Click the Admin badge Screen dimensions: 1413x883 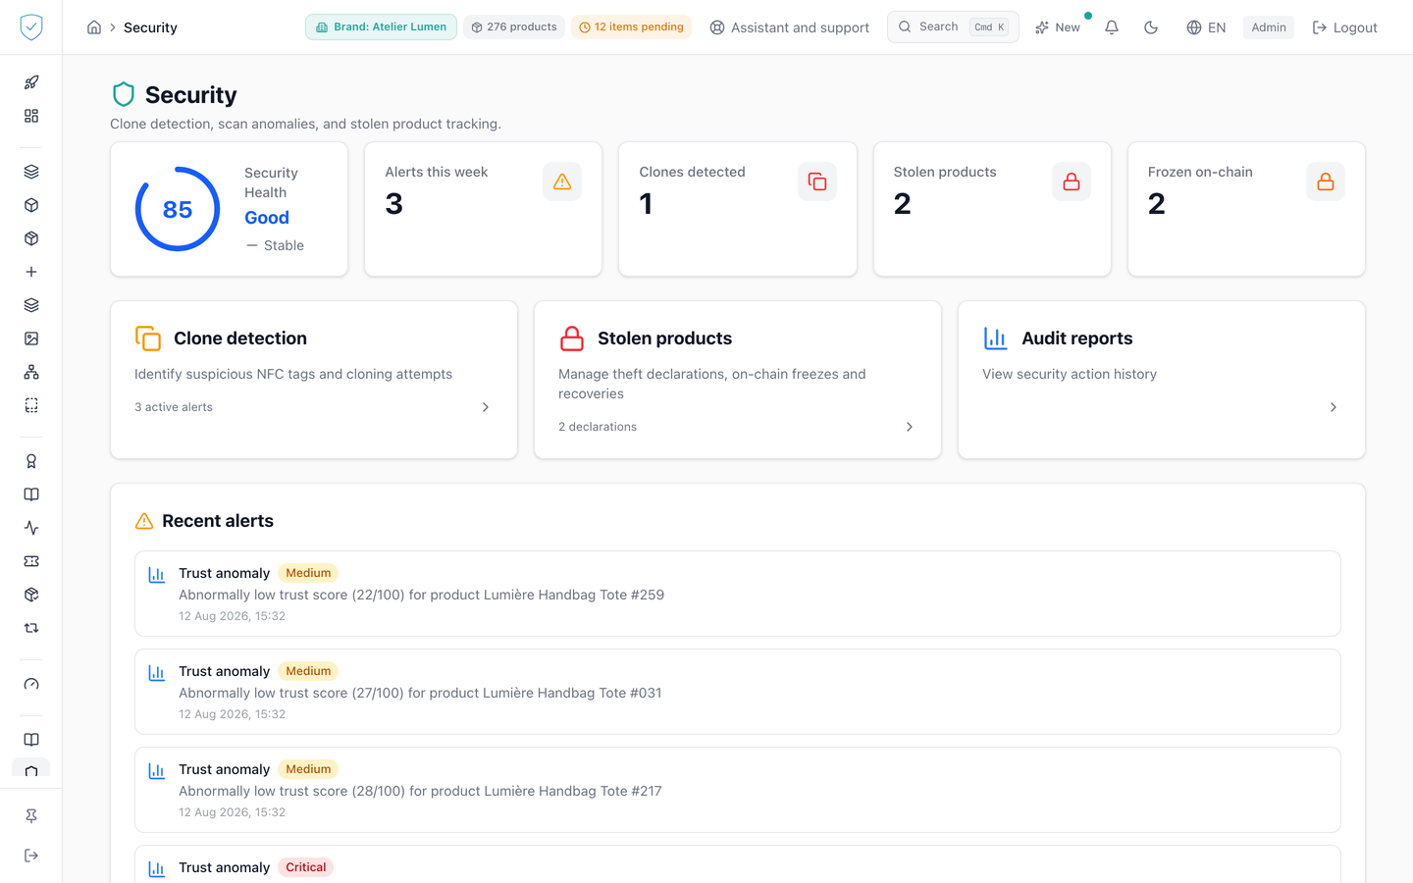tap(1269, 27)
